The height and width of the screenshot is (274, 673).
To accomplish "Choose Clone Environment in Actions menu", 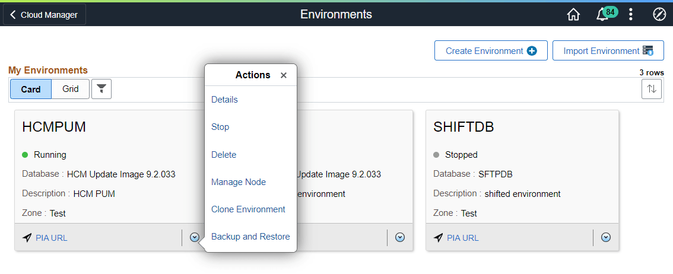I will tap(248, 209).
